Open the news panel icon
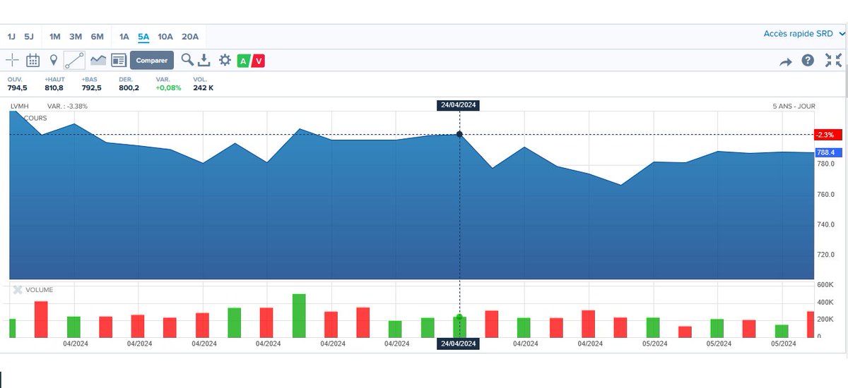The height and width of the screenshot is (388, 848). (x=118, y=60)
